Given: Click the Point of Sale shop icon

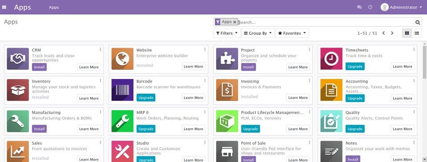Looking at the screenshot, I should (227, 151).
